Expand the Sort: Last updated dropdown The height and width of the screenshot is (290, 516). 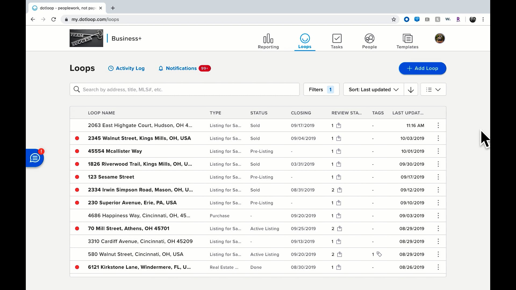coord(373,90)
